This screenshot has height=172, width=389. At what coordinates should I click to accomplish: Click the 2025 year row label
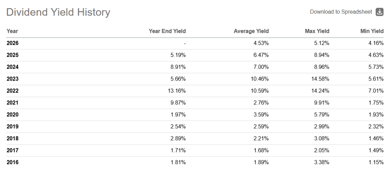[12, 55]
